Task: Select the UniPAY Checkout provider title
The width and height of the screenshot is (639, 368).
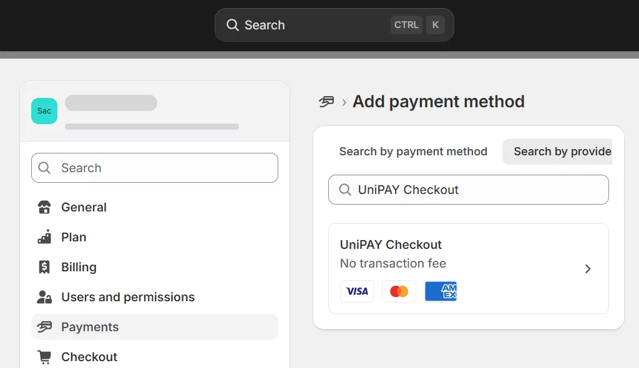Action: point(391,245)
